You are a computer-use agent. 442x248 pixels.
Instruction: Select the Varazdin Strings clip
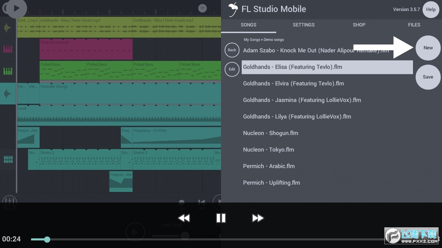click(130, 93)
